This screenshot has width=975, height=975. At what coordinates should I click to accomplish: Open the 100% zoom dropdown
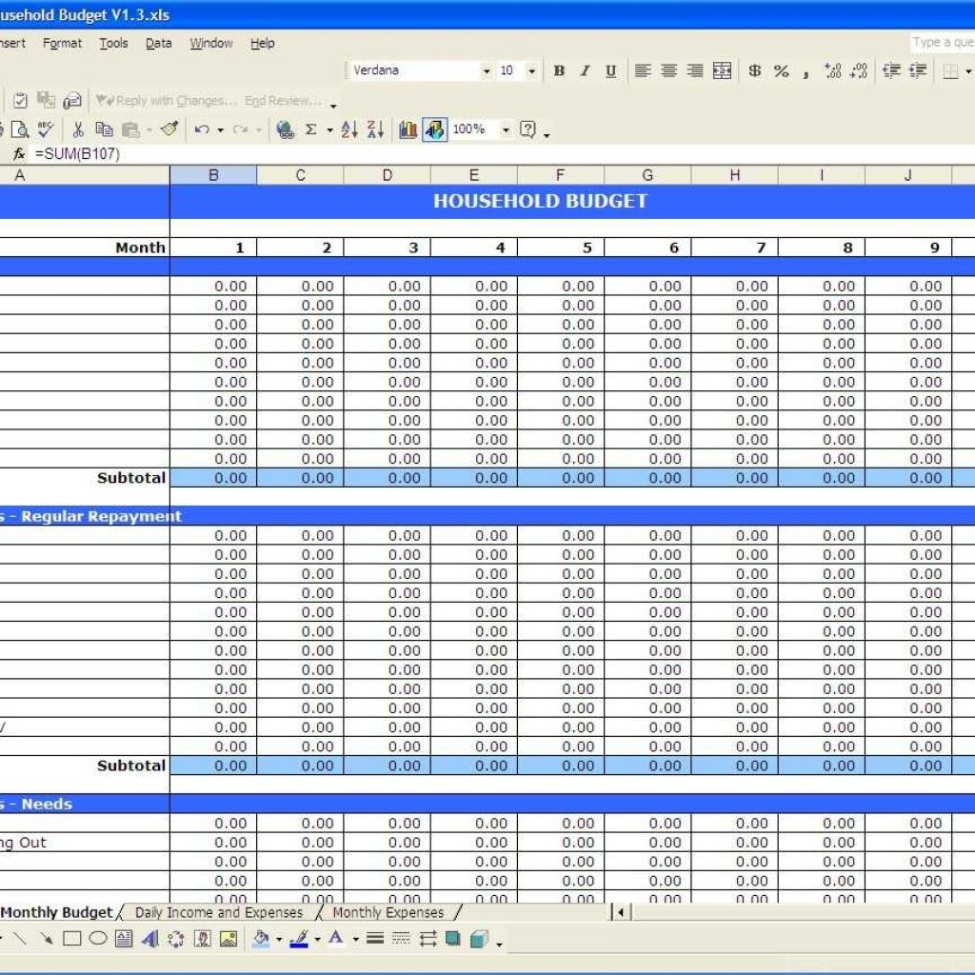[506, 129]
